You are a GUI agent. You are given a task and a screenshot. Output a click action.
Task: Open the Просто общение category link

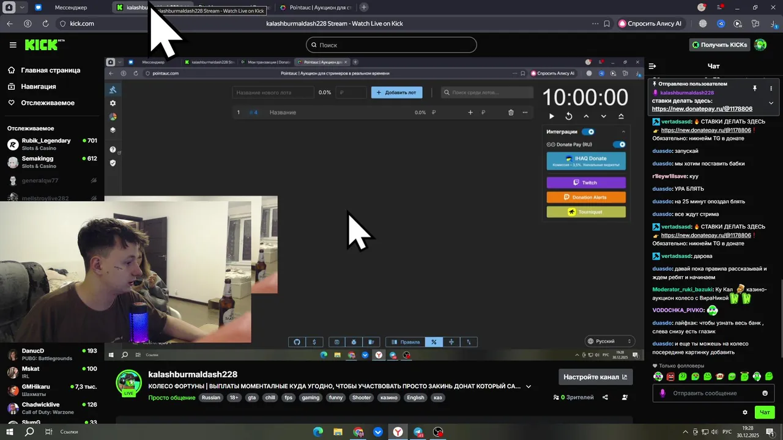172,398
